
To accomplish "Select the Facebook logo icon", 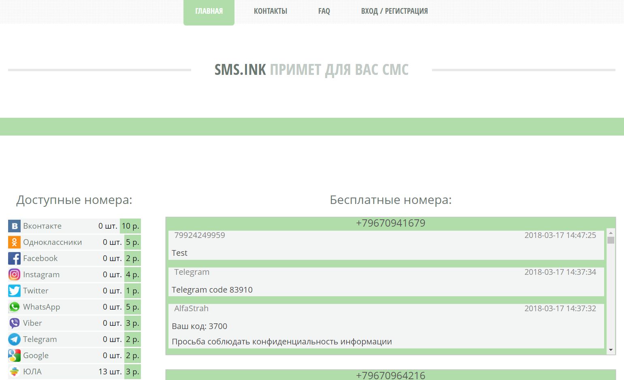I will tap(14, 258).
